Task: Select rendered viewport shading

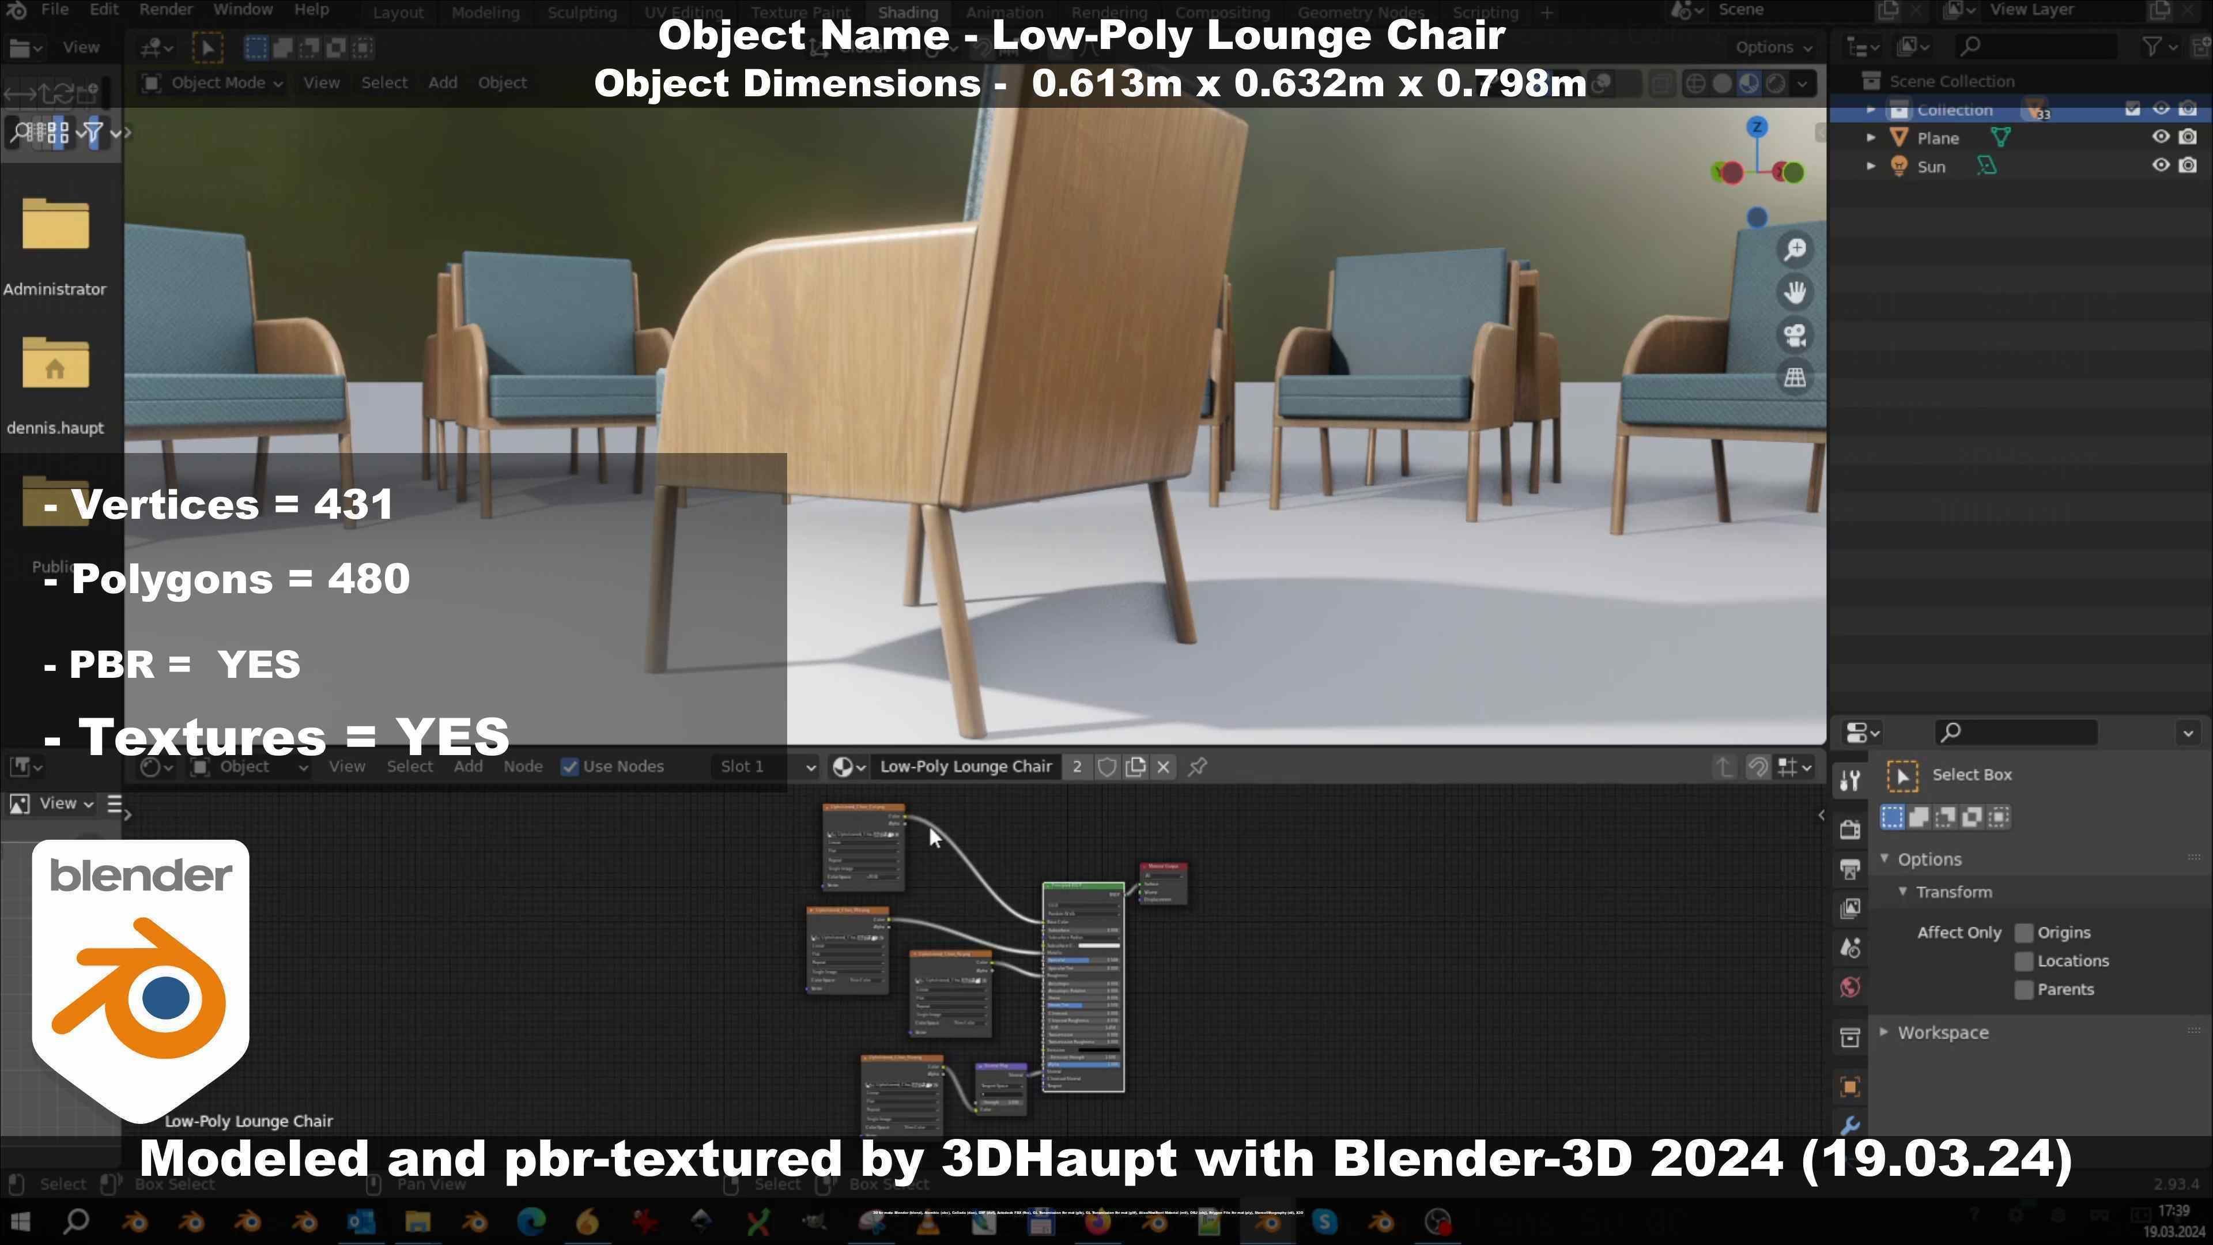Action: click(1776, 84)
